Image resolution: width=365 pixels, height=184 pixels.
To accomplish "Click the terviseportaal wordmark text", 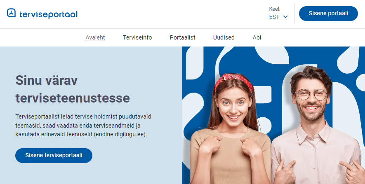I will 48,15.
